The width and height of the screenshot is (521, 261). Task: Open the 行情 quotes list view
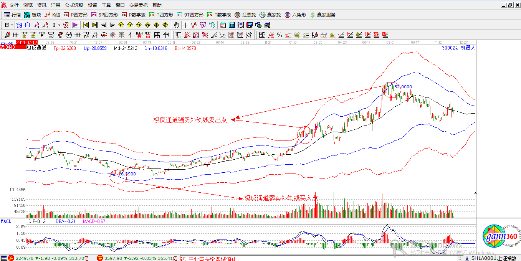pos(12,15)
